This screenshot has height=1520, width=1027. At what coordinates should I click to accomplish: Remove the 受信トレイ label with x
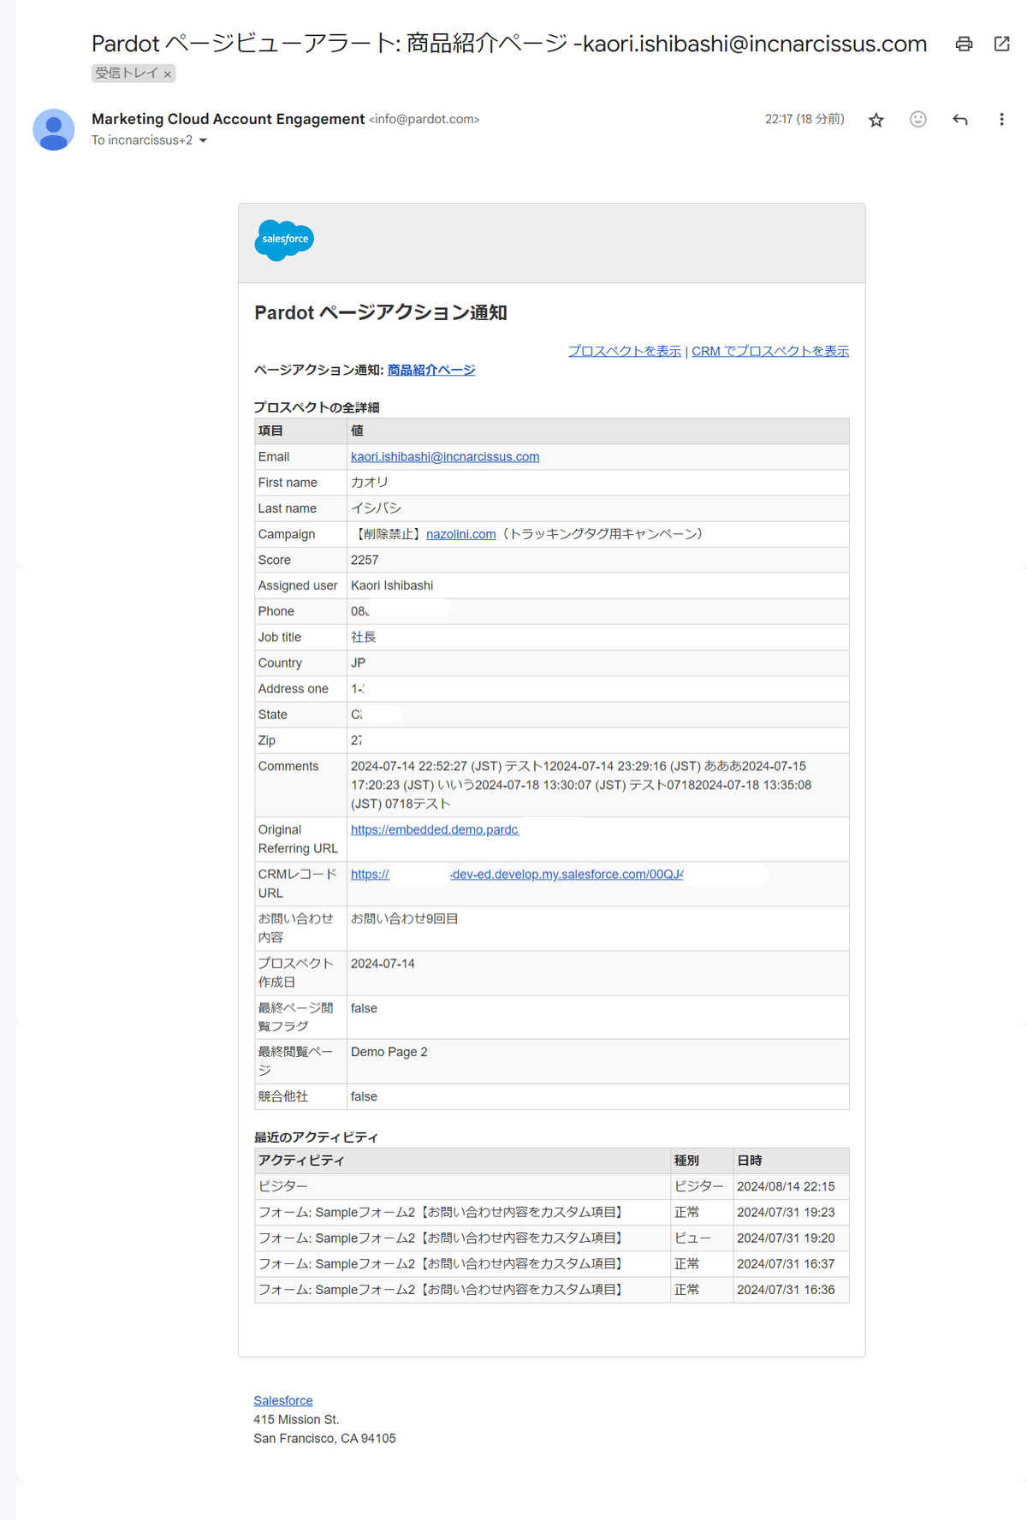click(x=168, y=74)
